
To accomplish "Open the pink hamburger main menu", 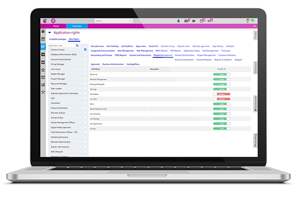I will tap(53, 21).
